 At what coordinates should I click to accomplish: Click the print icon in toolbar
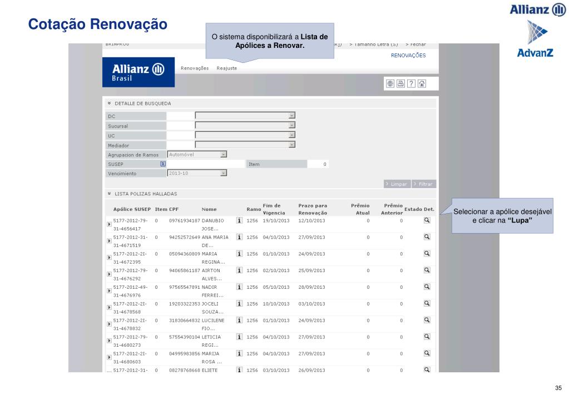(400, 84)
